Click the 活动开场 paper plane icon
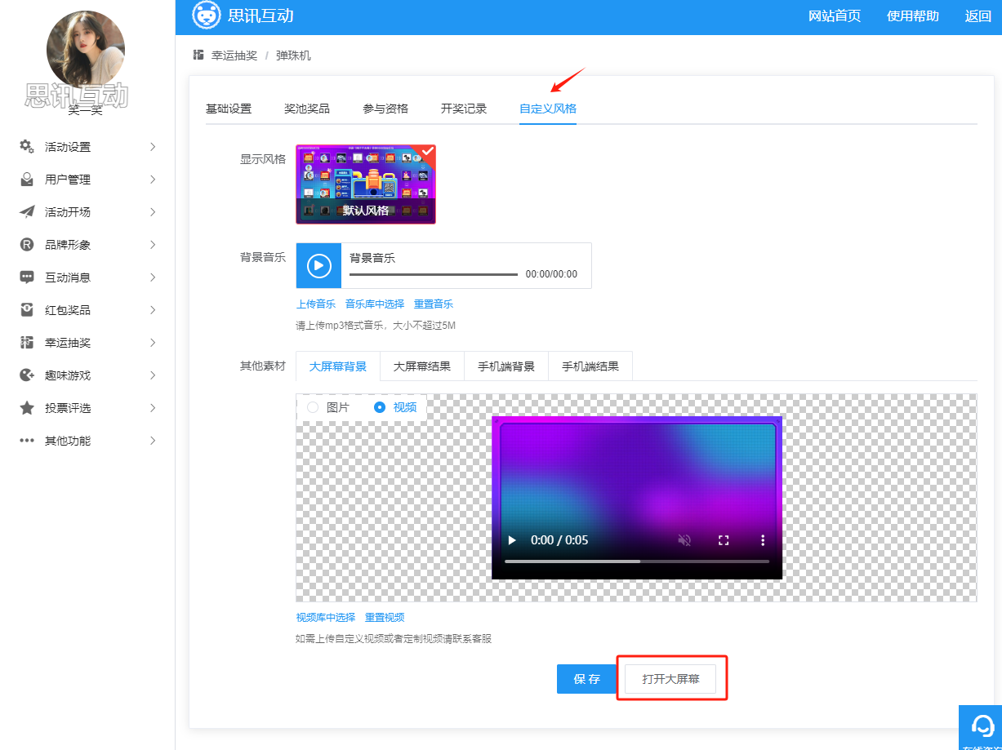 27,212
